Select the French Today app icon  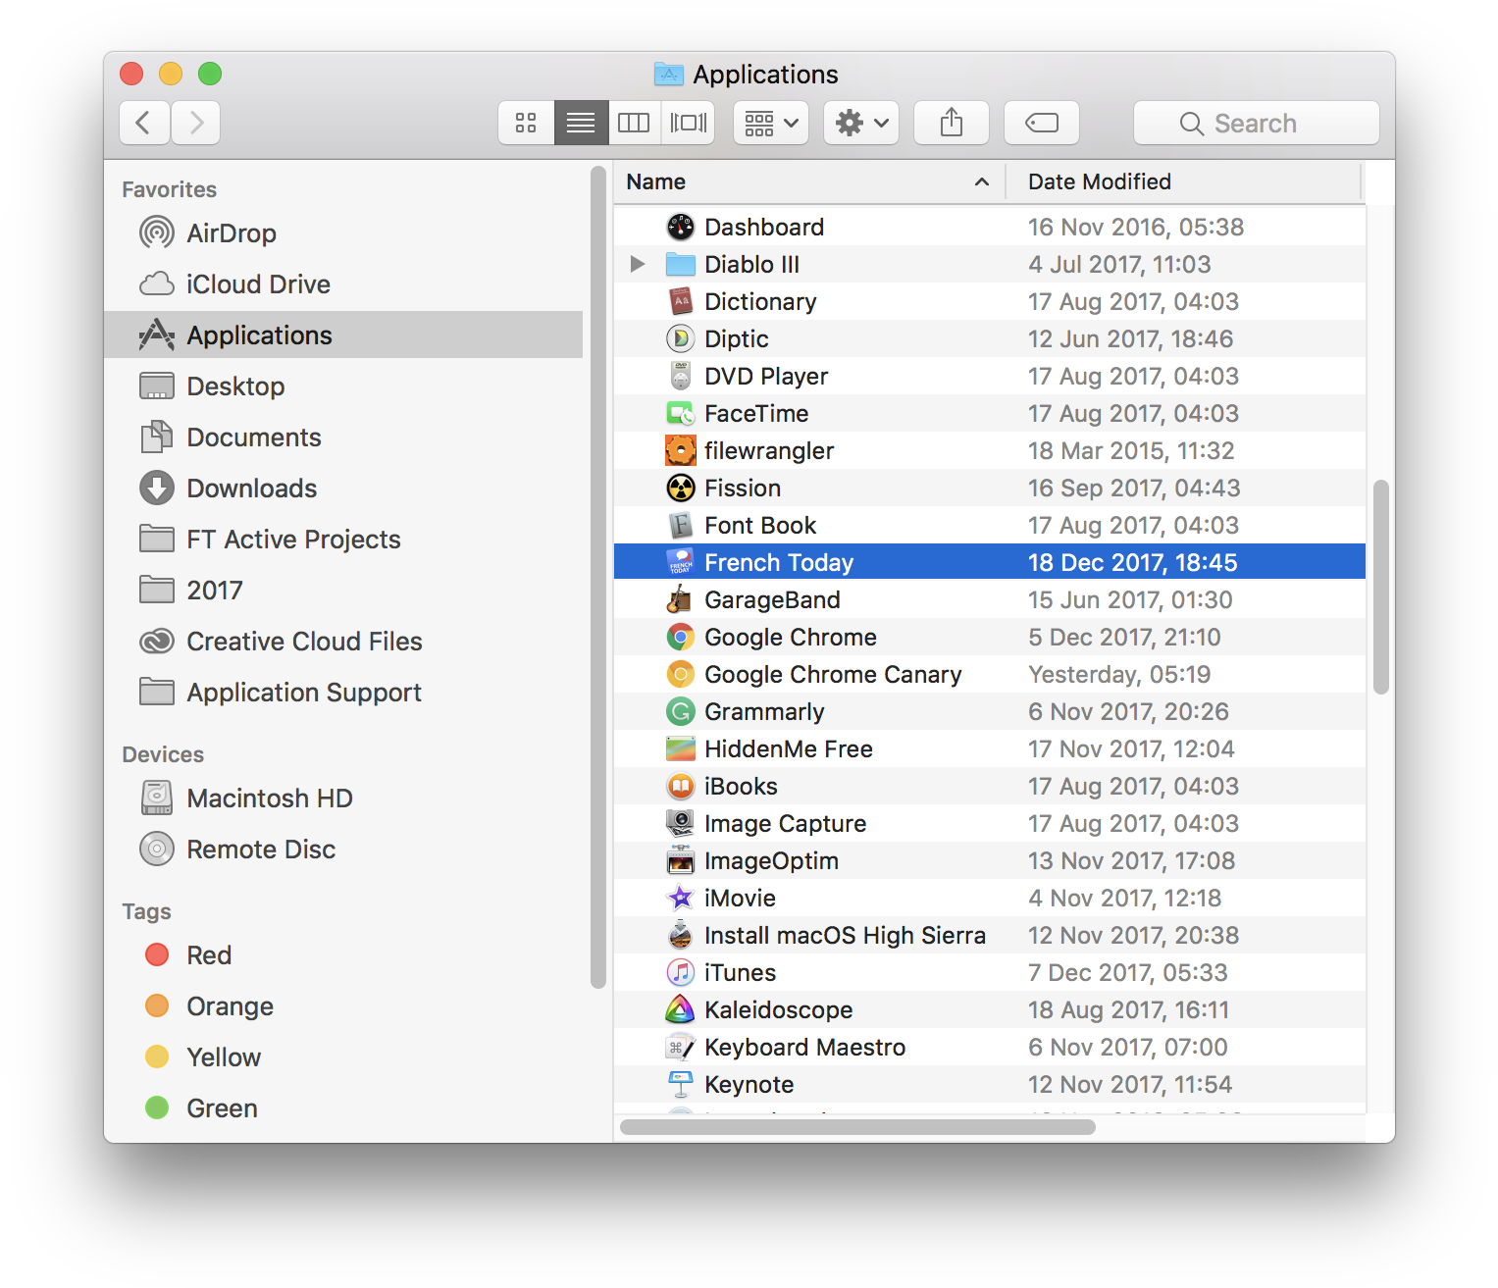[681, 562]
